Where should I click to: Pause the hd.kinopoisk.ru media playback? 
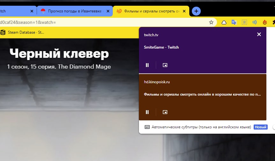pyautogui.click(x=147, y=112)
